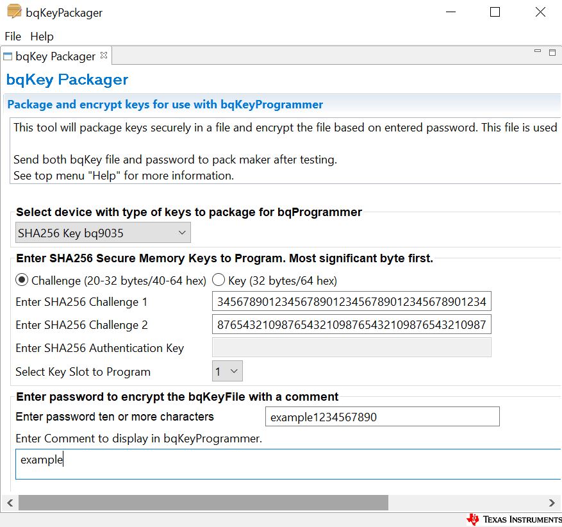Select the Key (32 bytes/64 hex) radio option
This screenshot has width=562, height=527.
coord(219,280)
